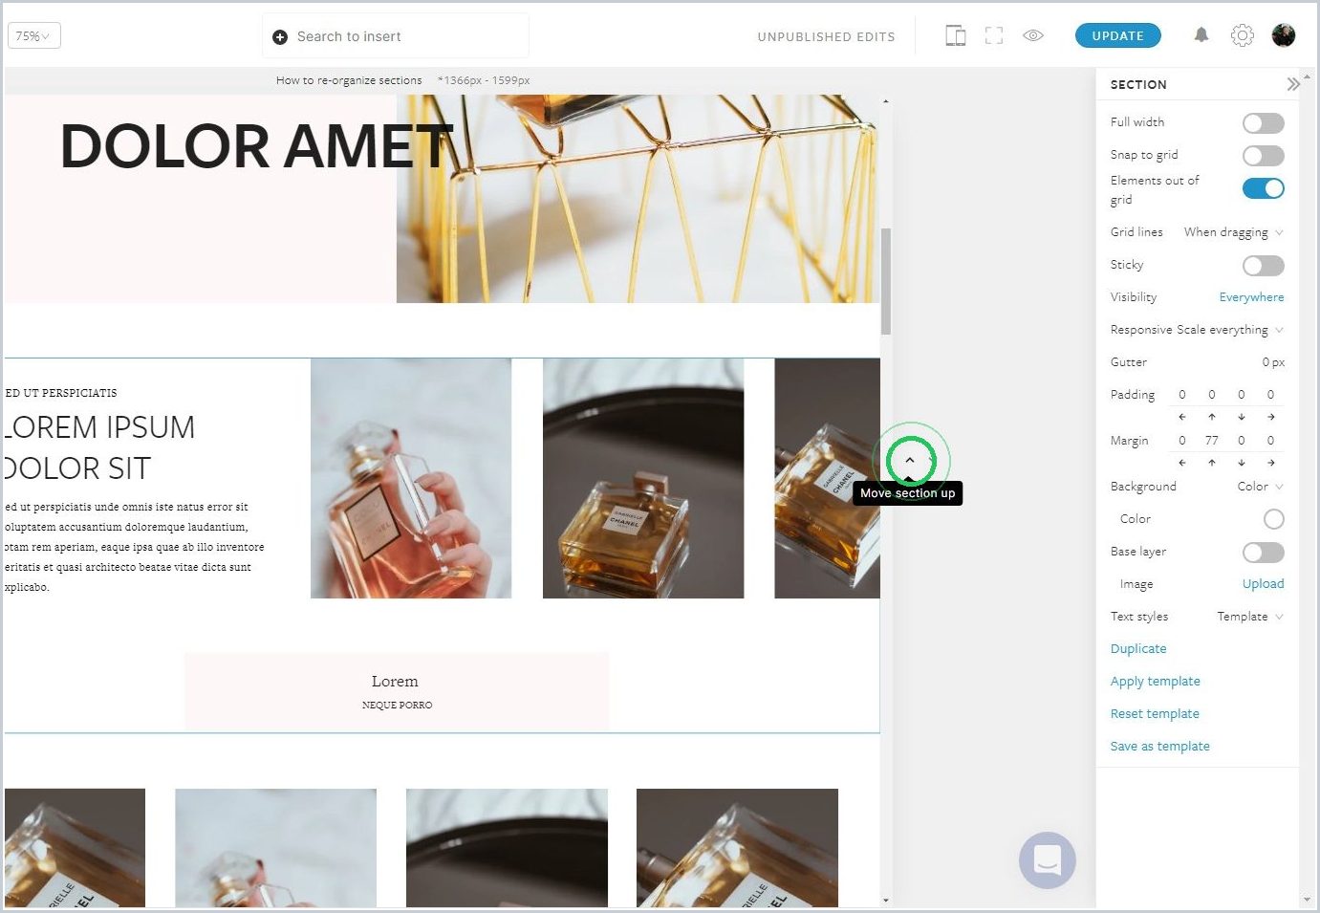1320x913 pixels.
Task: Open the background Color swatch circle
Action: [1273, 519]
